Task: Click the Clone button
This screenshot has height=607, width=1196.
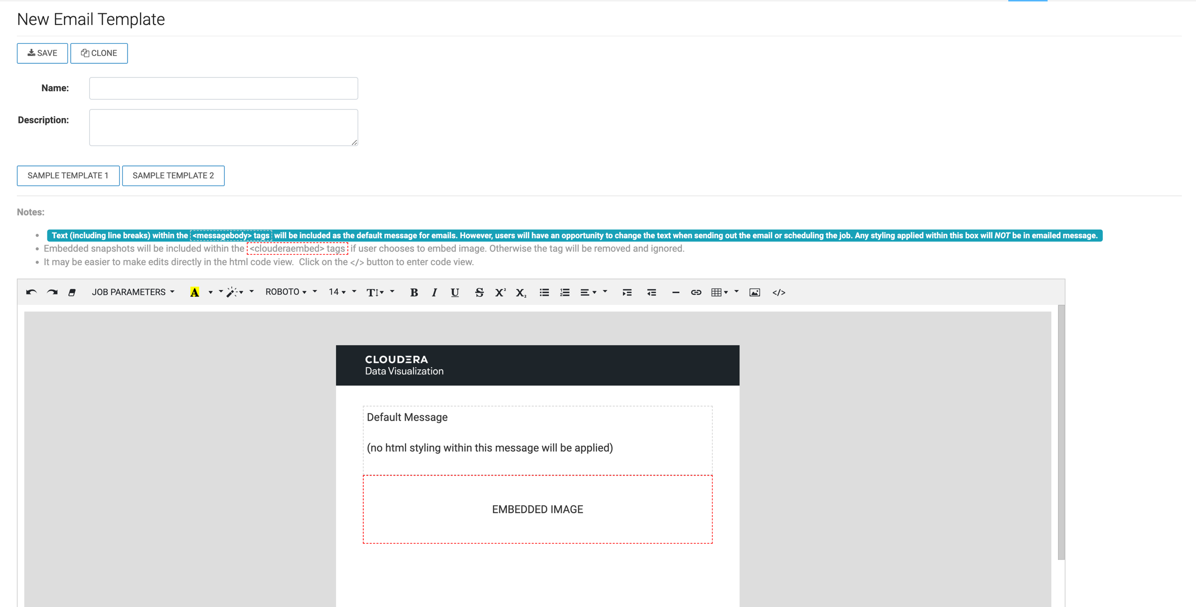Action: click(x=99, y=53)
